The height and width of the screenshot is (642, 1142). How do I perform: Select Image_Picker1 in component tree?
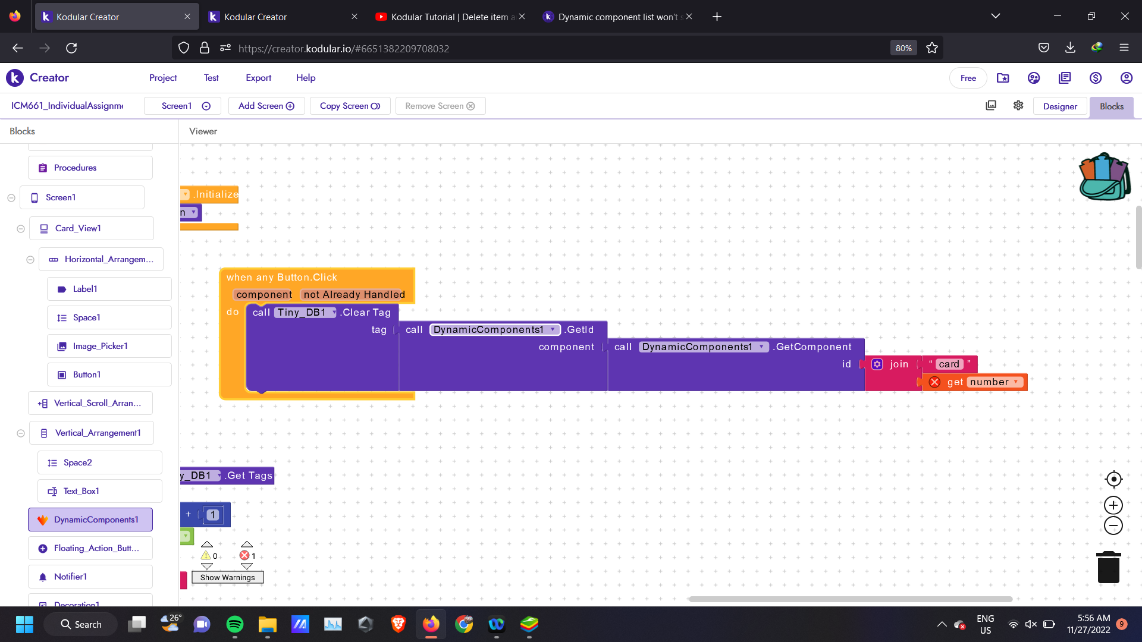109,346
